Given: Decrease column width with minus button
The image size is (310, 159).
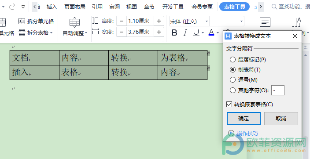Looking at the screenshot, I should [x=122, y=32].
